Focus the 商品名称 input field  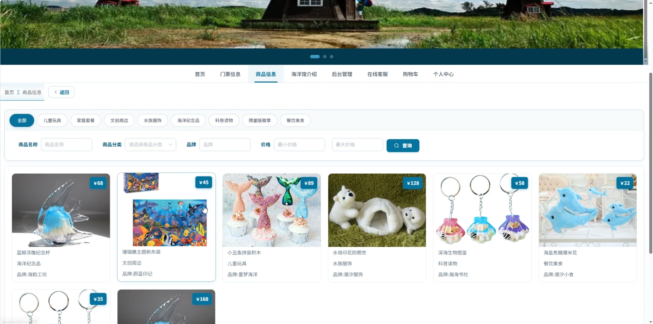67,145
